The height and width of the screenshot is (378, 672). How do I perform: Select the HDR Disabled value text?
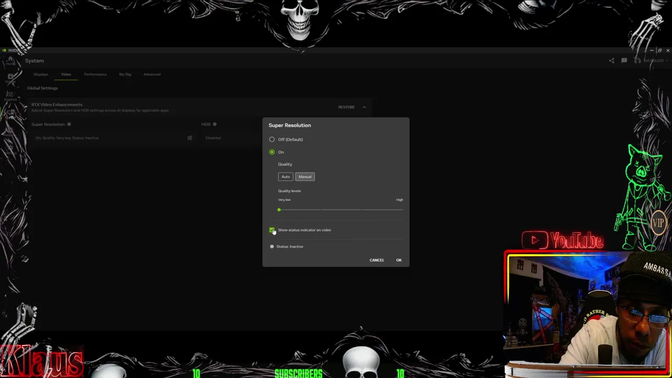click(x=213, y=138)
